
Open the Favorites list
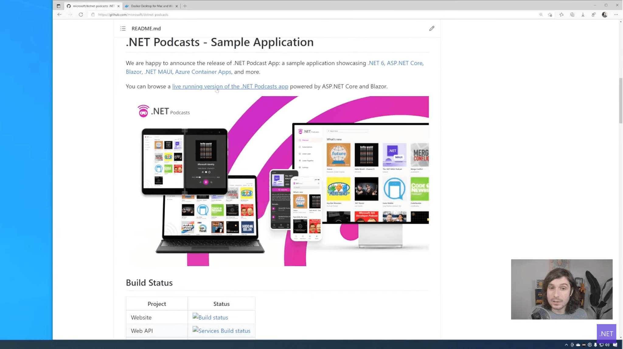(561, 15)
